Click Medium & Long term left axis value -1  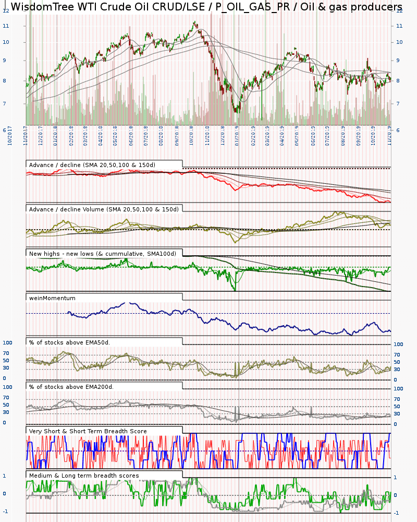(x=5, y=512)
